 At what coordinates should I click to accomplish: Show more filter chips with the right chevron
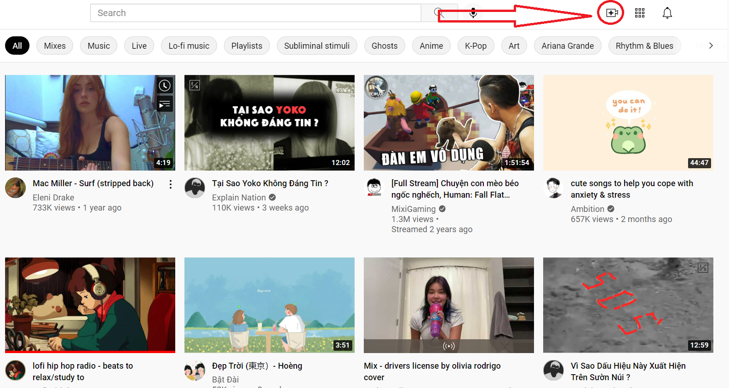click(x=711, y=46)
